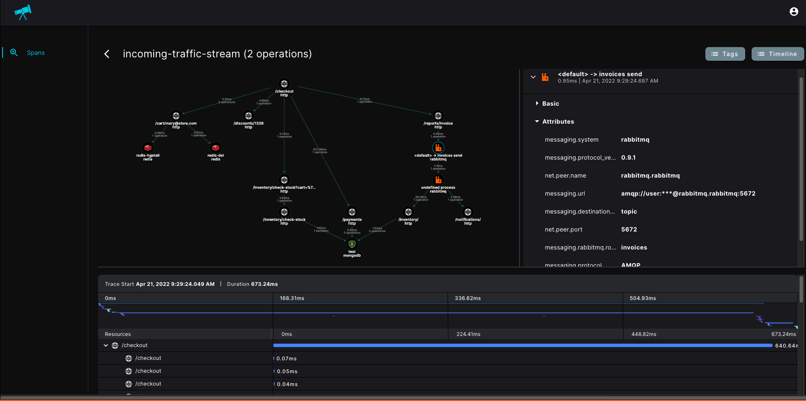The height and width of the screenshot is (401, 806).
Task: Click the rabbitmq.rabbitmq peer name value
Action: (651, 175)
